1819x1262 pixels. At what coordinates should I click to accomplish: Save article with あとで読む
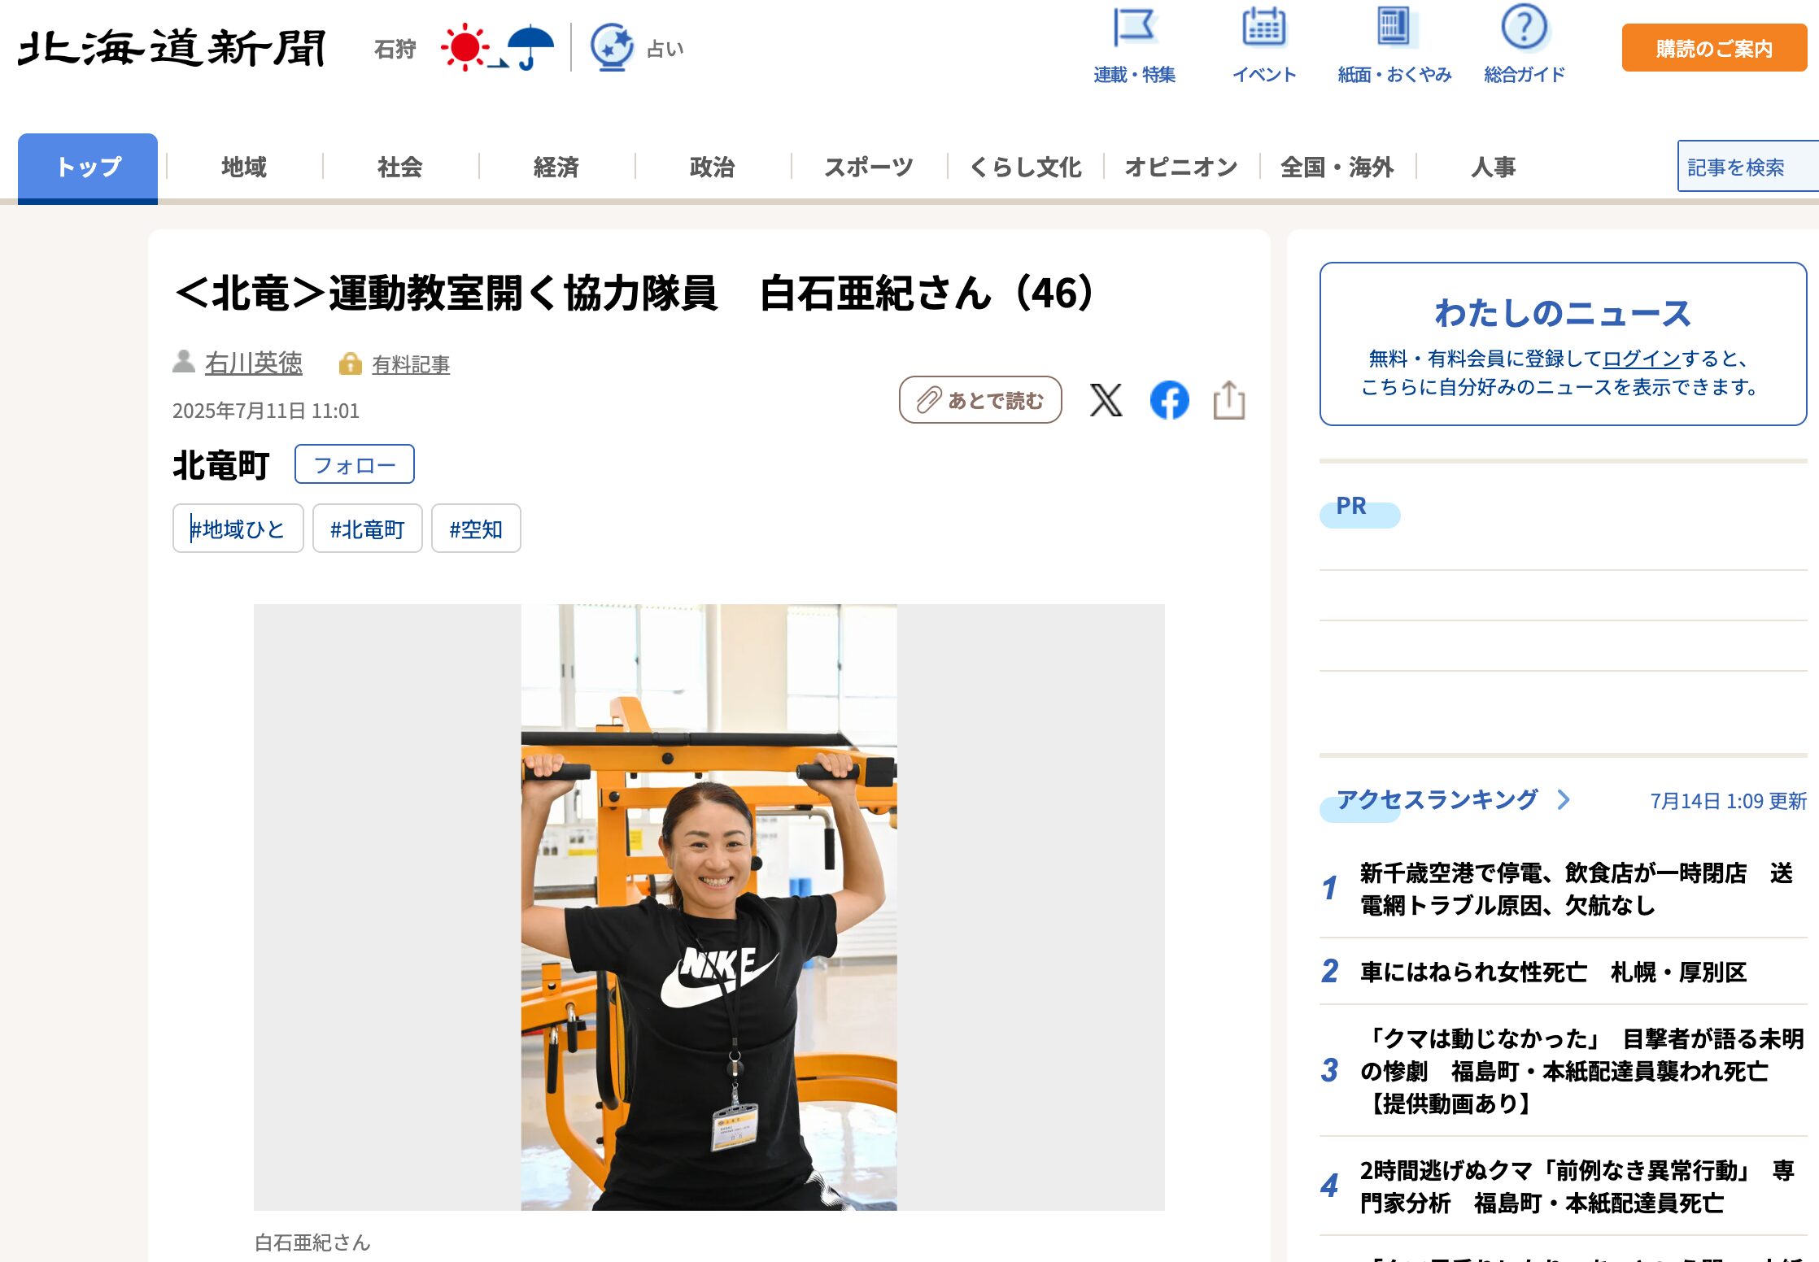980,400
